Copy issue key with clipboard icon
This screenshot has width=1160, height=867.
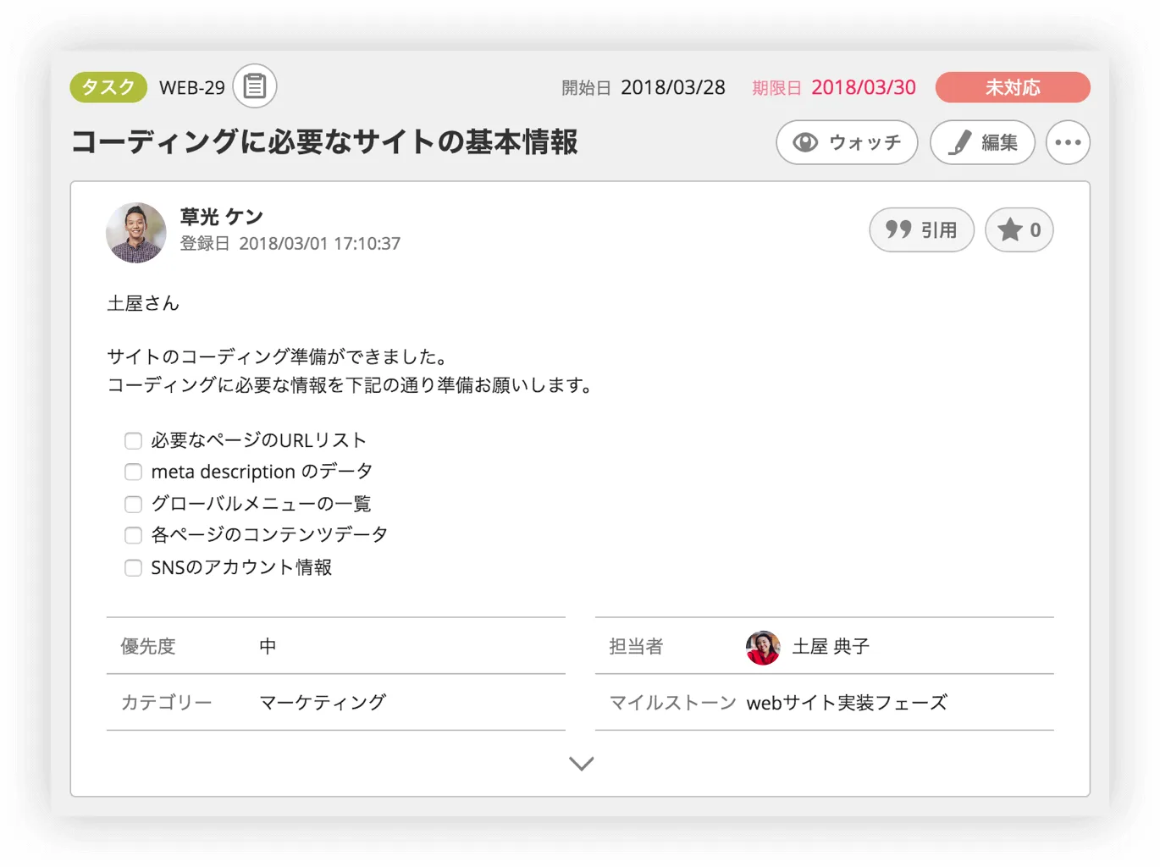[x=255, y=86]
